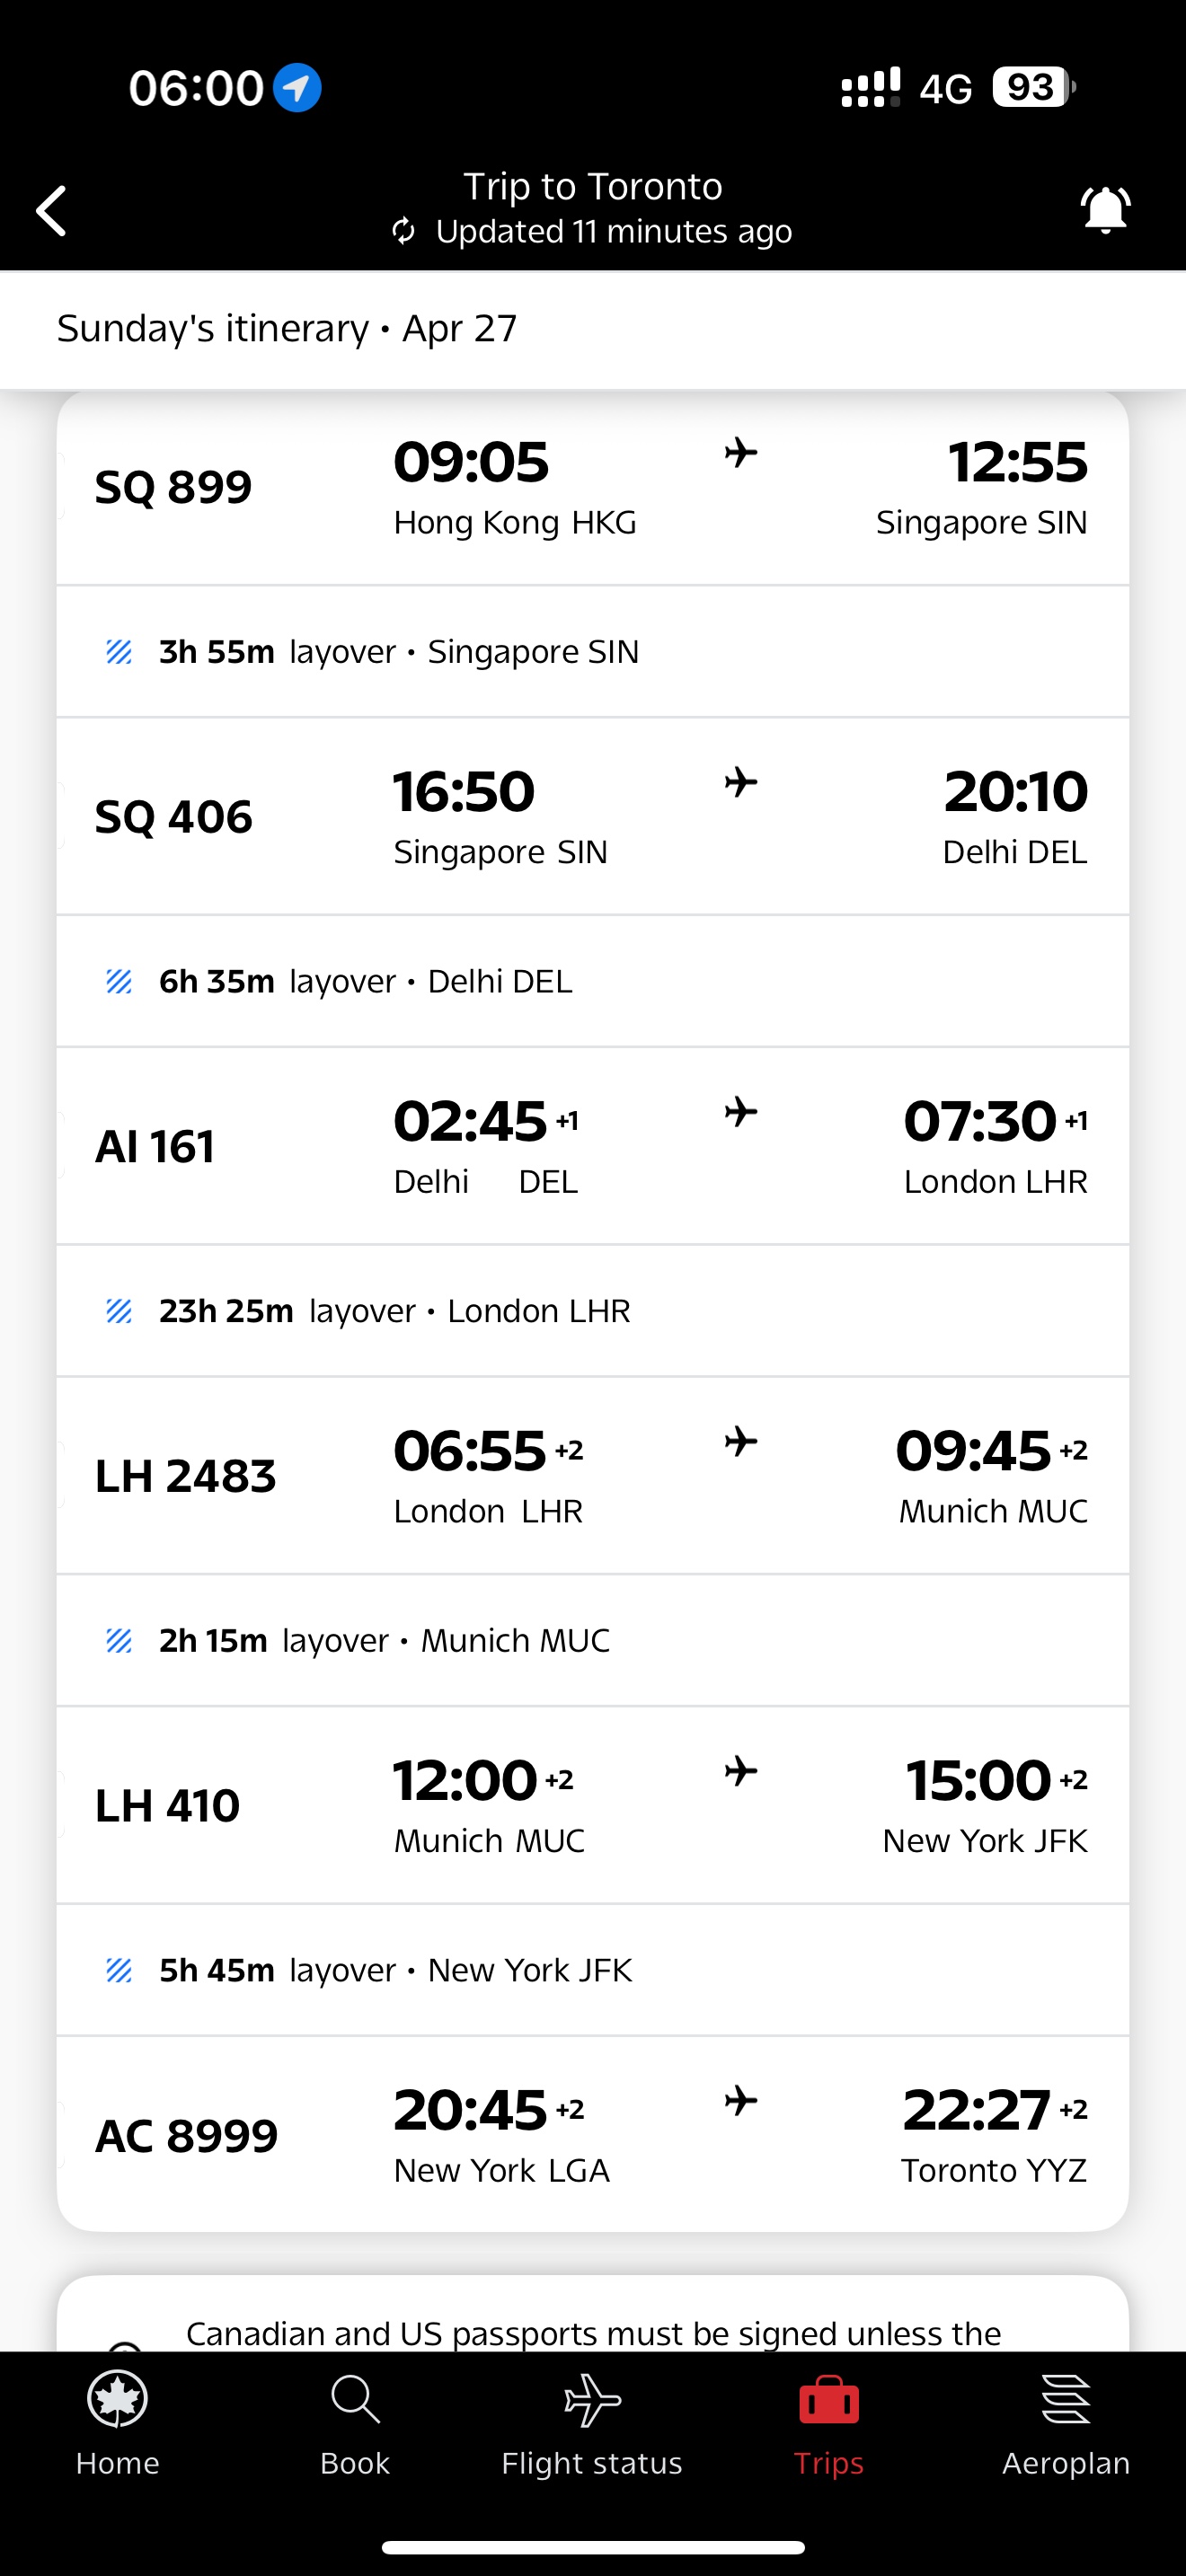
Task: Tap the back arrow icon
Action: pyautogui.click(x=51, y=210)
